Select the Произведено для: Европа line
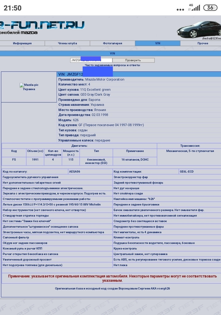This screenshot has height=315, width=221. [79, 100]
